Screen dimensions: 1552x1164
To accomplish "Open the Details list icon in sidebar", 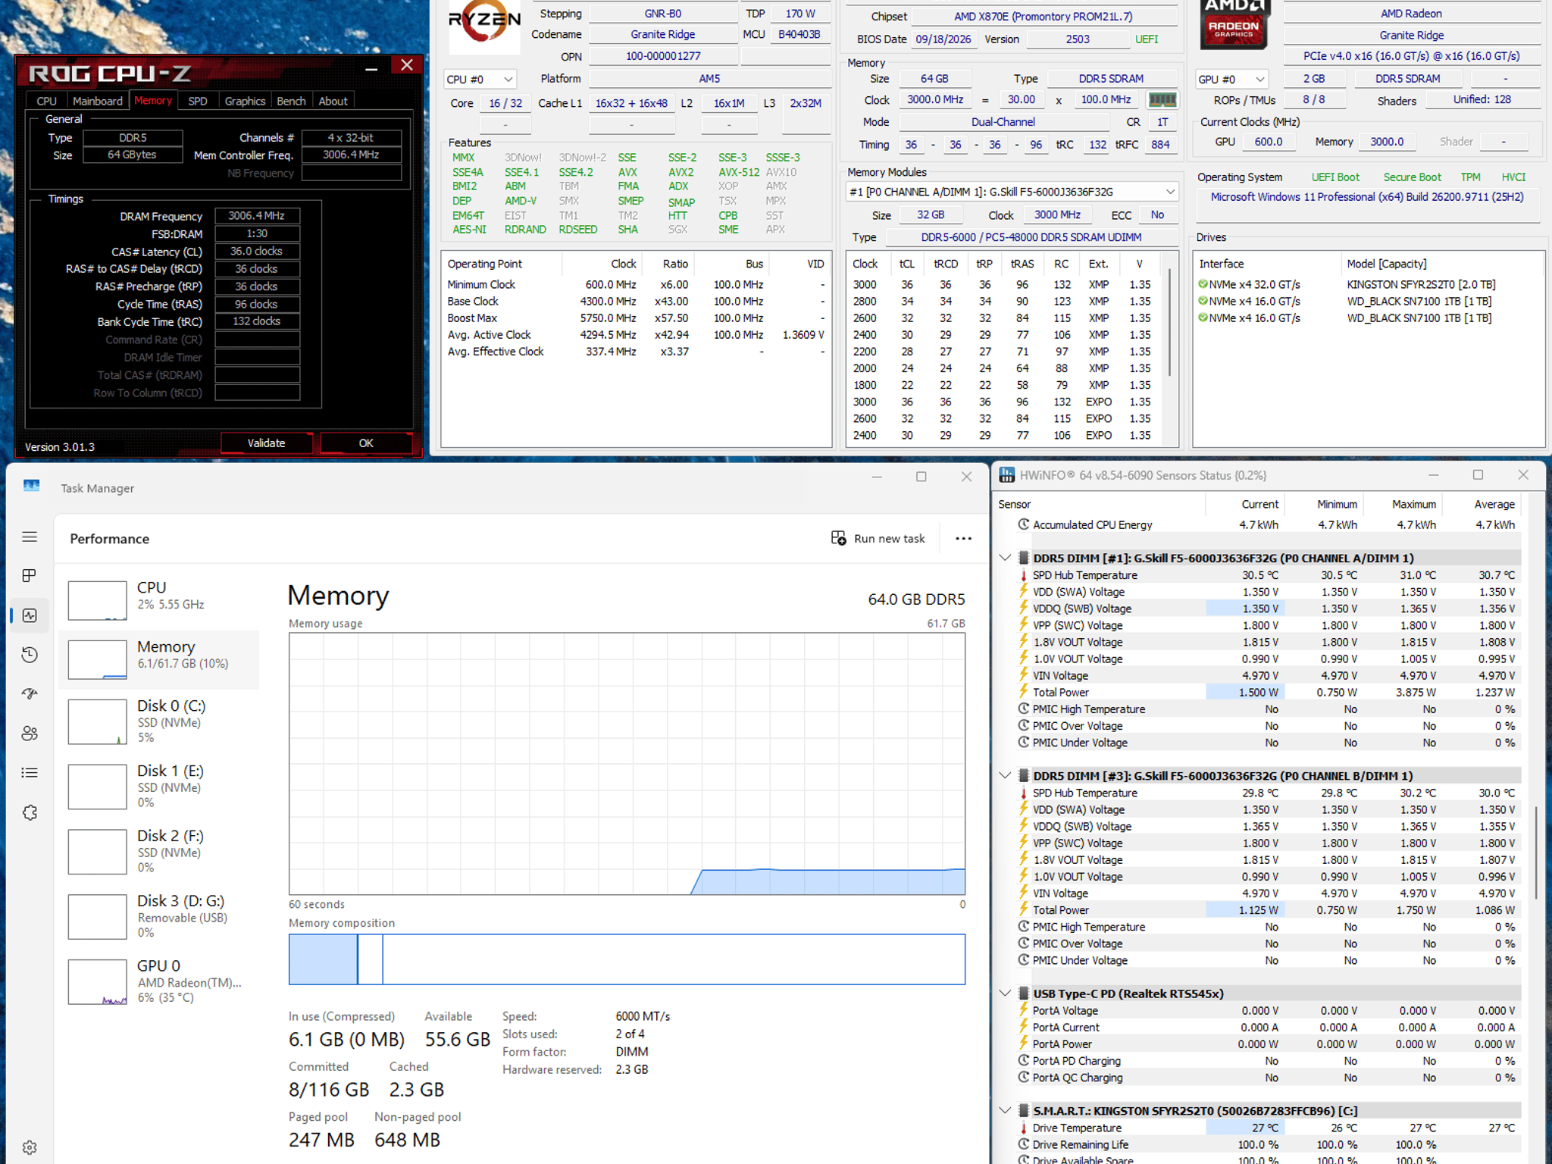I will (30, 773).
